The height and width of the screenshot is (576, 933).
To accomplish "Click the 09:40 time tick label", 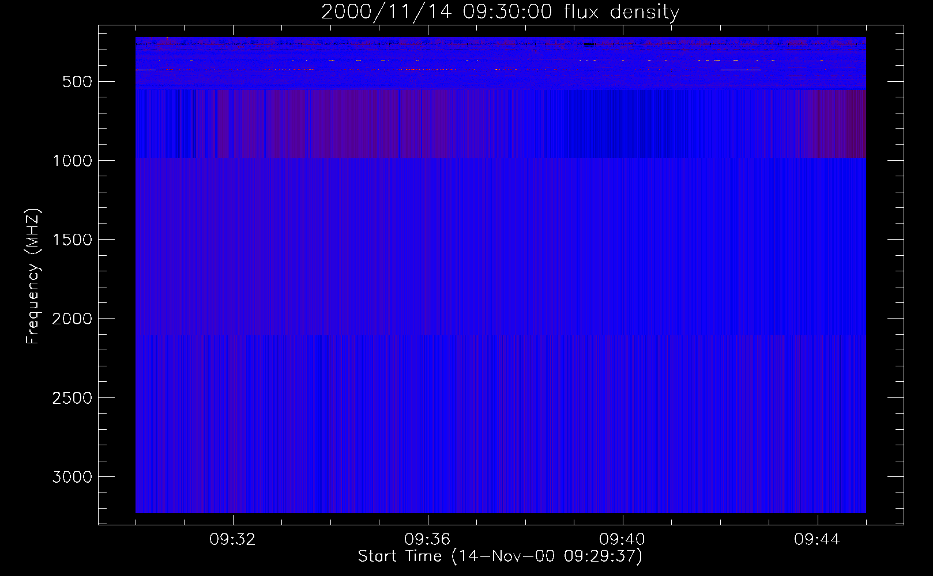I will pos(622,540).
